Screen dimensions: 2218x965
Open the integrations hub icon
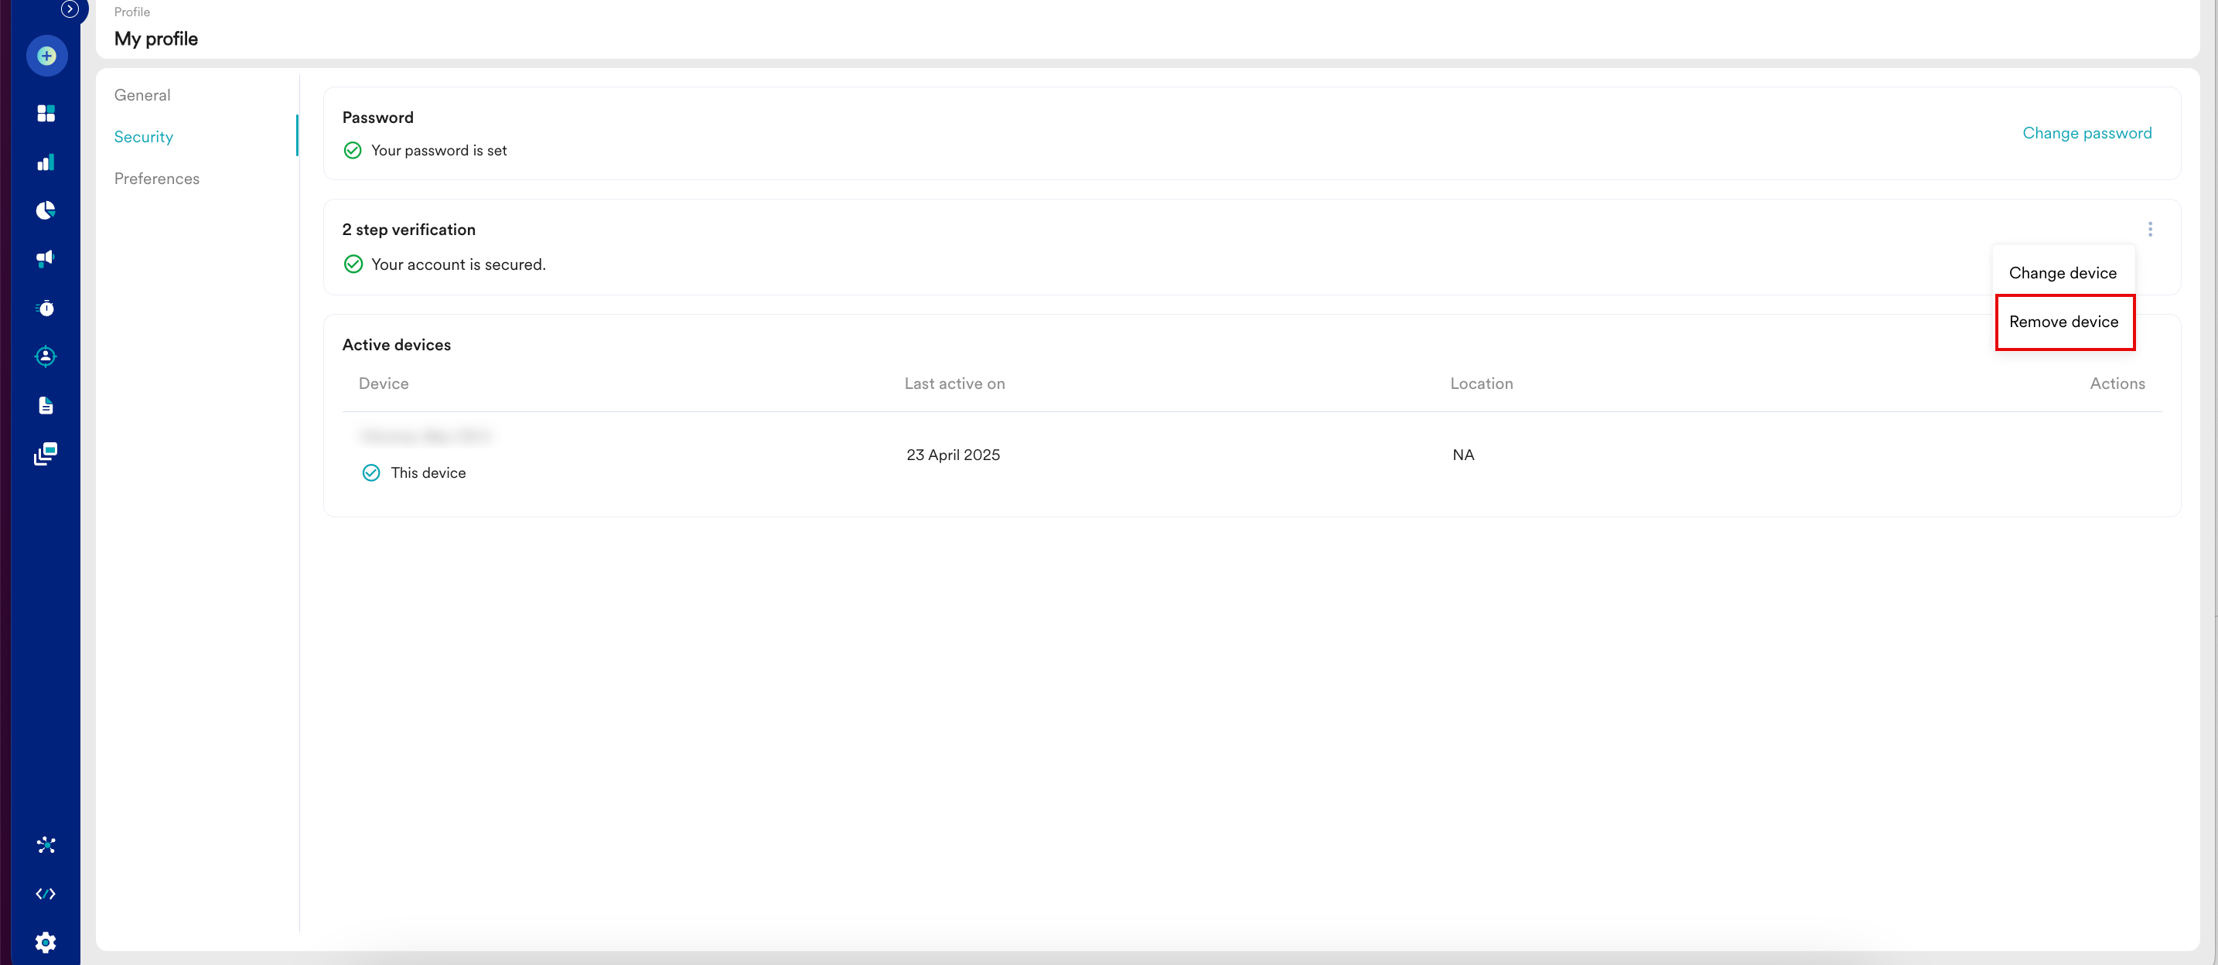coord(46,844)
